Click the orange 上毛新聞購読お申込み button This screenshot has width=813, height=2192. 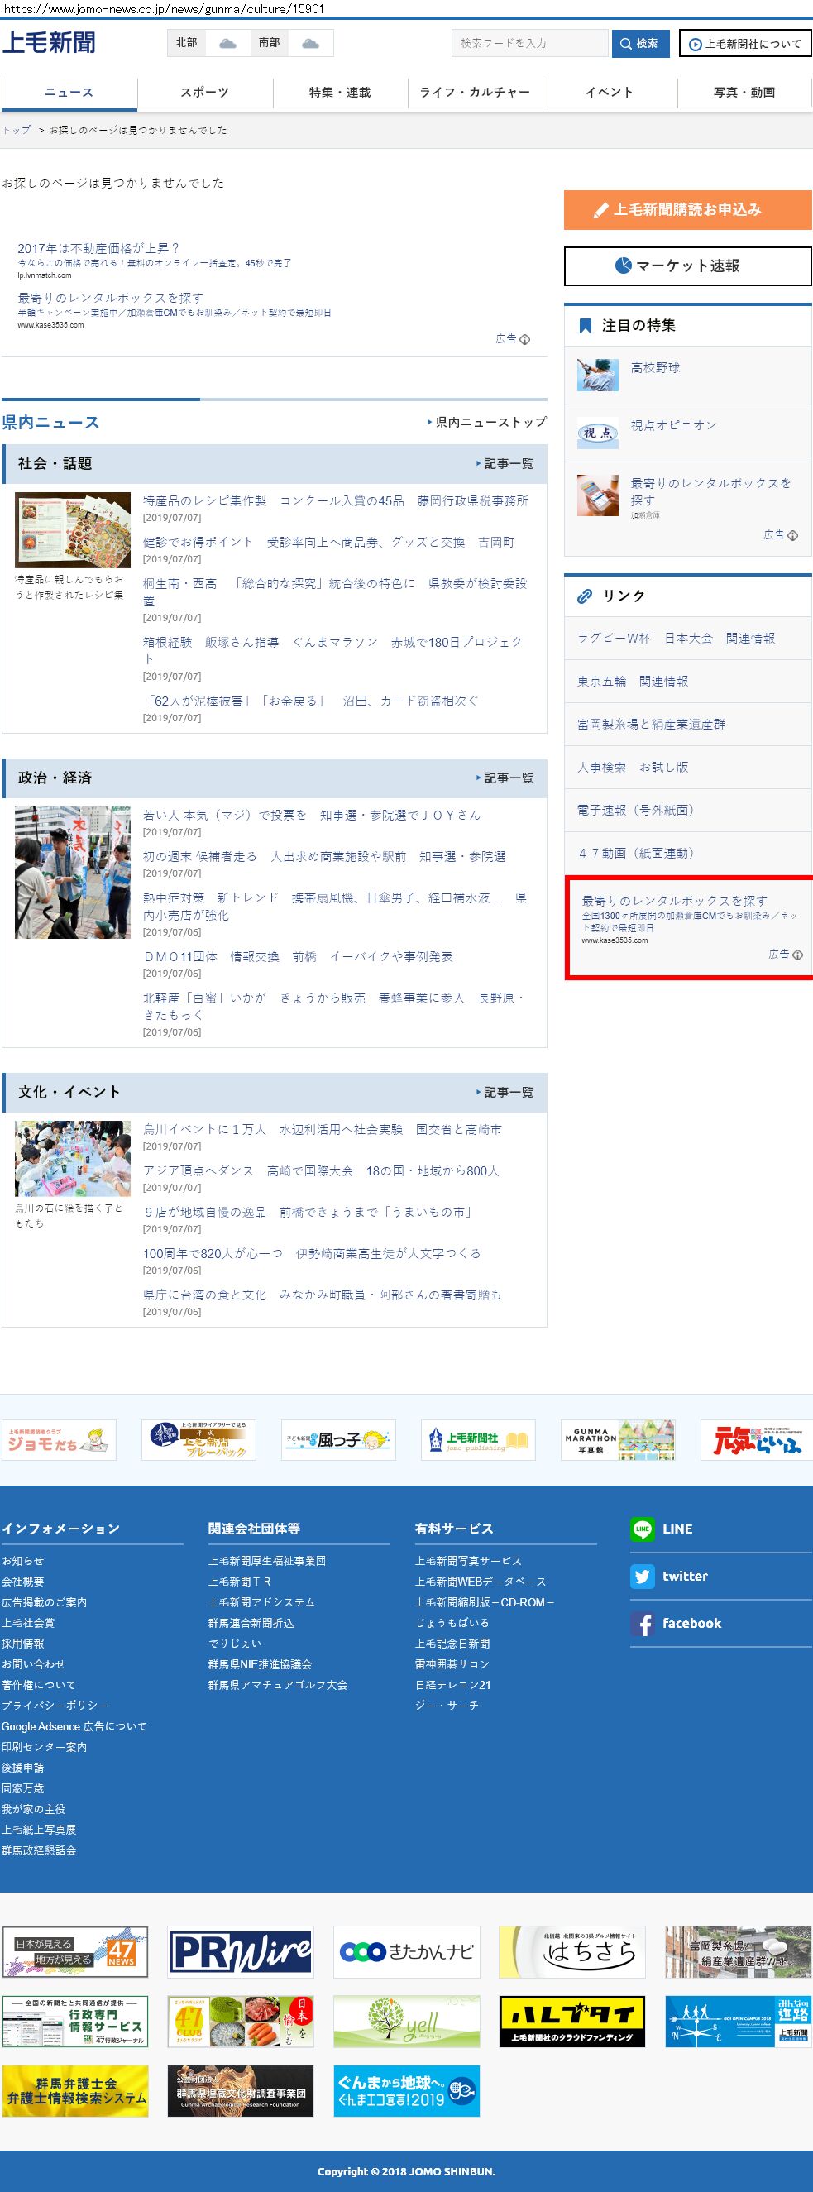point(687,209)
